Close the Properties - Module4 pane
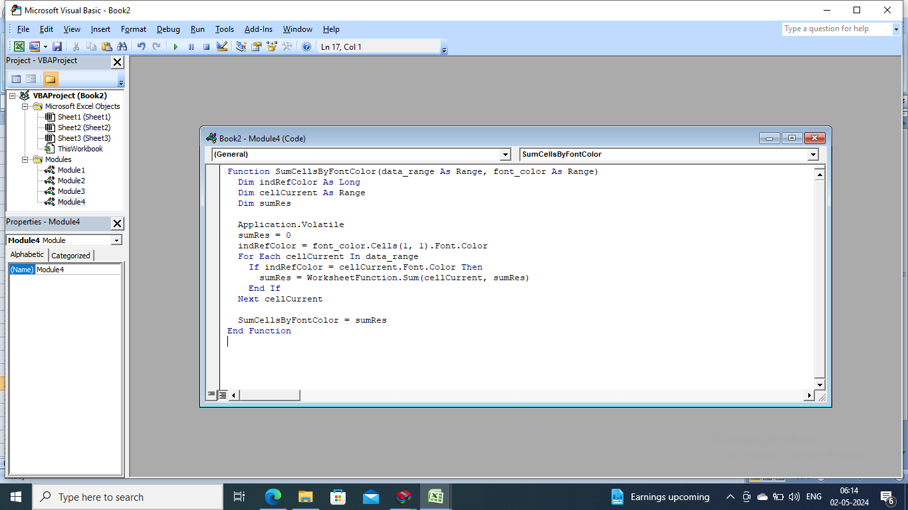 pos(117,223)
